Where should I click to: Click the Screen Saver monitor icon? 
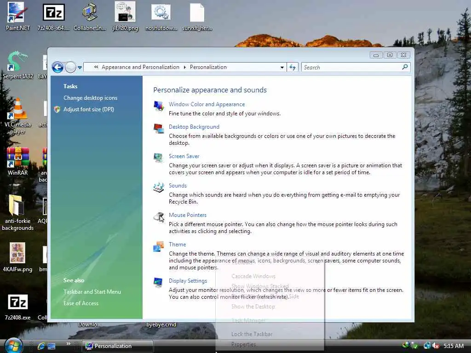point(158,158)
